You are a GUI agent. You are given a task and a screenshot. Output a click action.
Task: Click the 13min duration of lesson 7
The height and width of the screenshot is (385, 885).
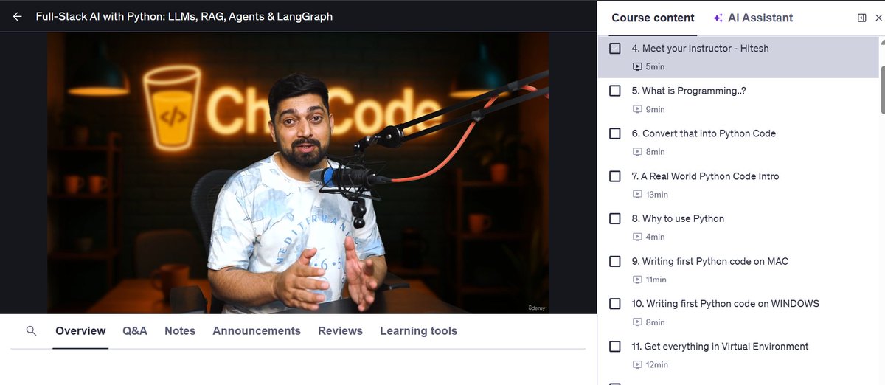point(656,195)
